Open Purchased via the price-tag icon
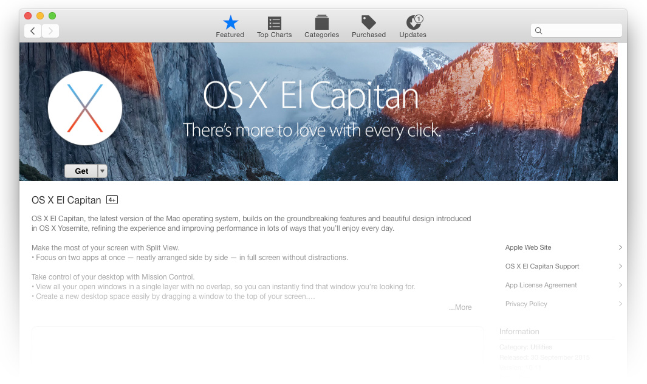 click(368, 22)
